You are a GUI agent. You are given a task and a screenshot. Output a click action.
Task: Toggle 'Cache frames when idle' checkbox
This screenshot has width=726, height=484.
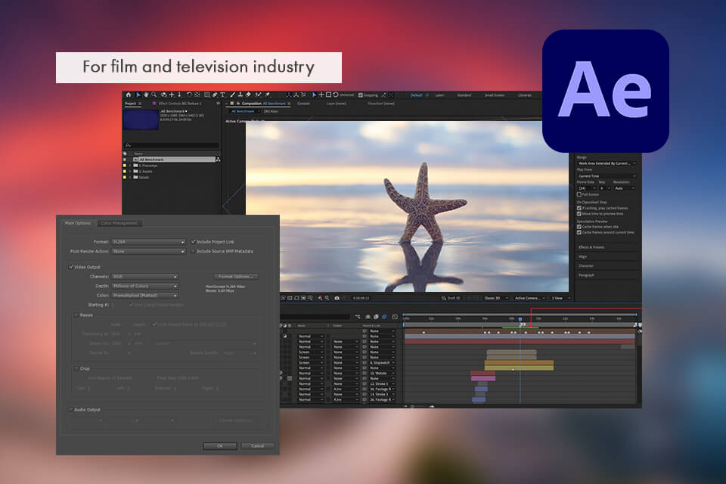(x=579, y=227)
